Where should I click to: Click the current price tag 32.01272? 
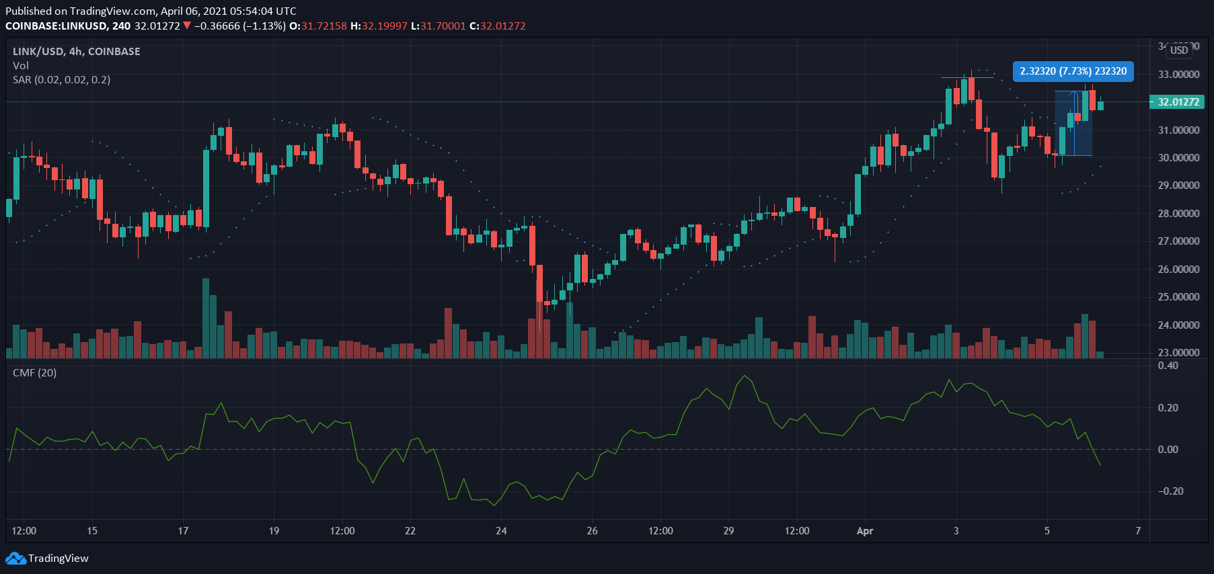(x=1178, y=102)
